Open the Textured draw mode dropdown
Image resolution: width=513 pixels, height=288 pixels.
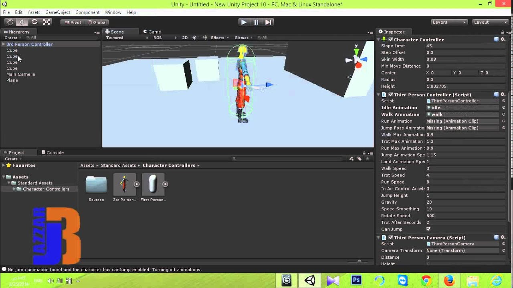click(127, 38)
